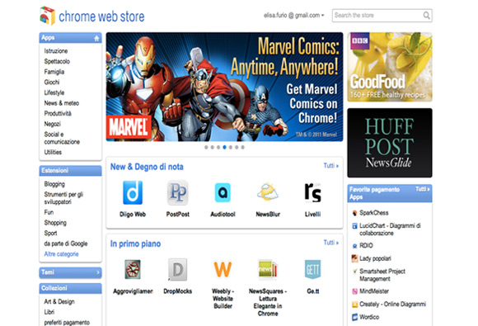Open the Libri collection
Image resolution: width=478 pixels, height=326 pixels.
pyautogui.click(x=49, y=312)
